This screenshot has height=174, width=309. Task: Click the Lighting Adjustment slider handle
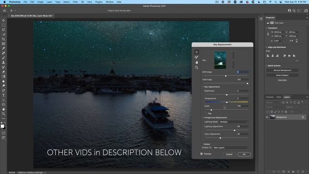tap(235, 130)
